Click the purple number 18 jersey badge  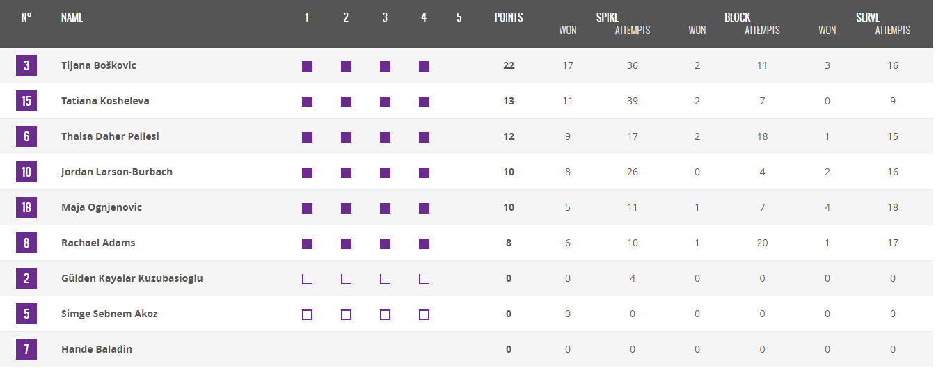pos(26,208)
